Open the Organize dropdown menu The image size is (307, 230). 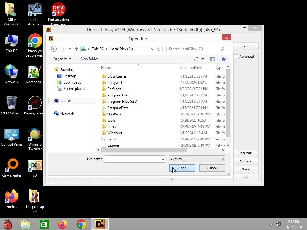coord(62,59)
